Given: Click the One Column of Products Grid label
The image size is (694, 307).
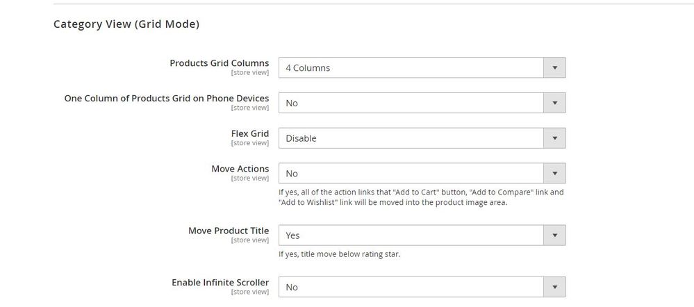Looking at the screenshot, I should tap(167, 98).
